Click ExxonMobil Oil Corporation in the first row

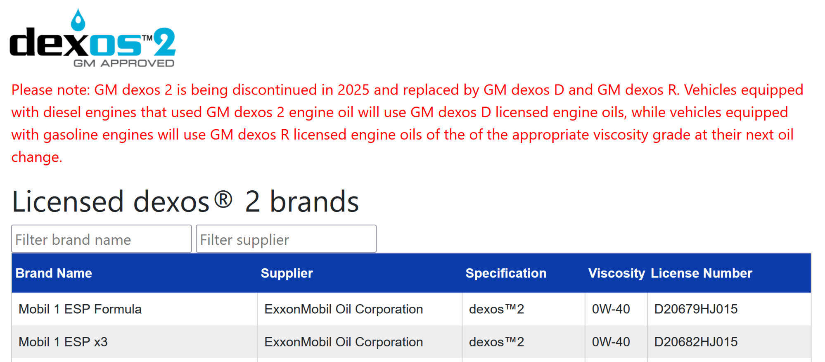pos(343,309)
